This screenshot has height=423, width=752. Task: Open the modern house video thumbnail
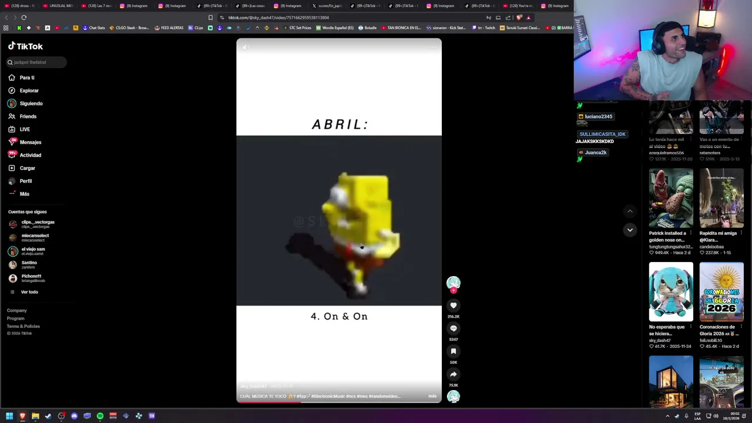(671, 381)
